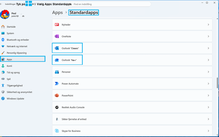Click the Personer label text

click(x=66, y=72)
